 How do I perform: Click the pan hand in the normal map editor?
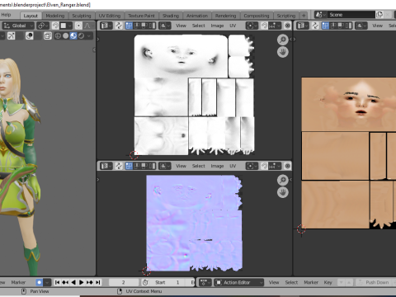tap(283, 192)
